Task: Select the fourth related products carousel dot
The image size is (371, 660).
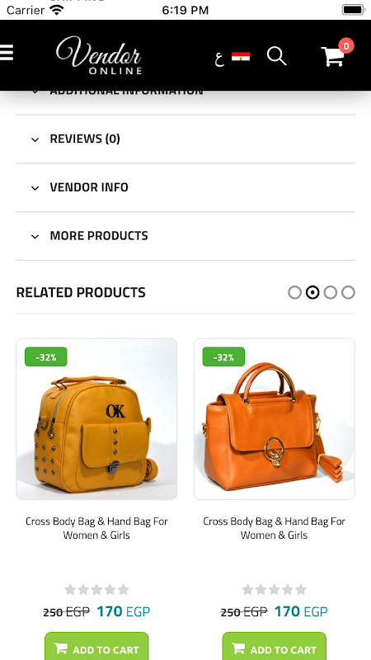Action: (348, 293)
